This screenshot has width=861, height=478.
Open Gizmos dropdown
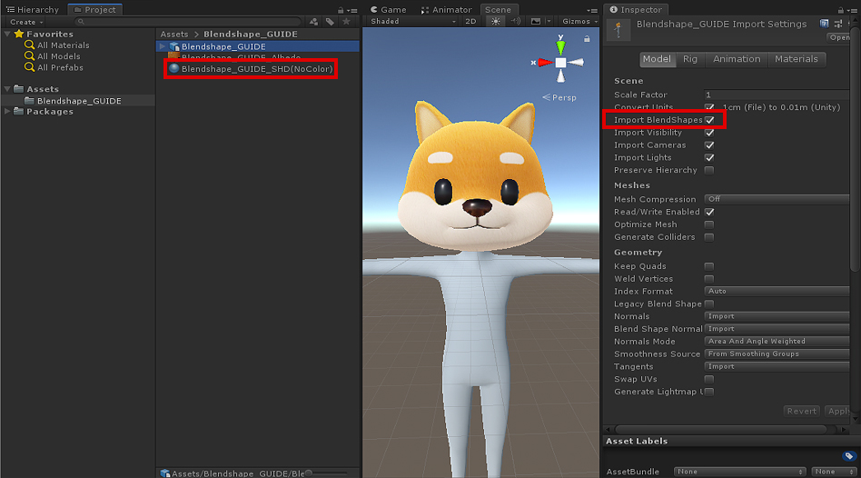coord(579,22)
